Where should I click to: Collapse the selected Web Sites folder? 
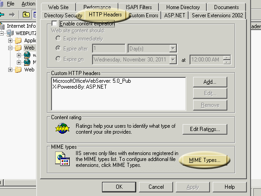10,48
